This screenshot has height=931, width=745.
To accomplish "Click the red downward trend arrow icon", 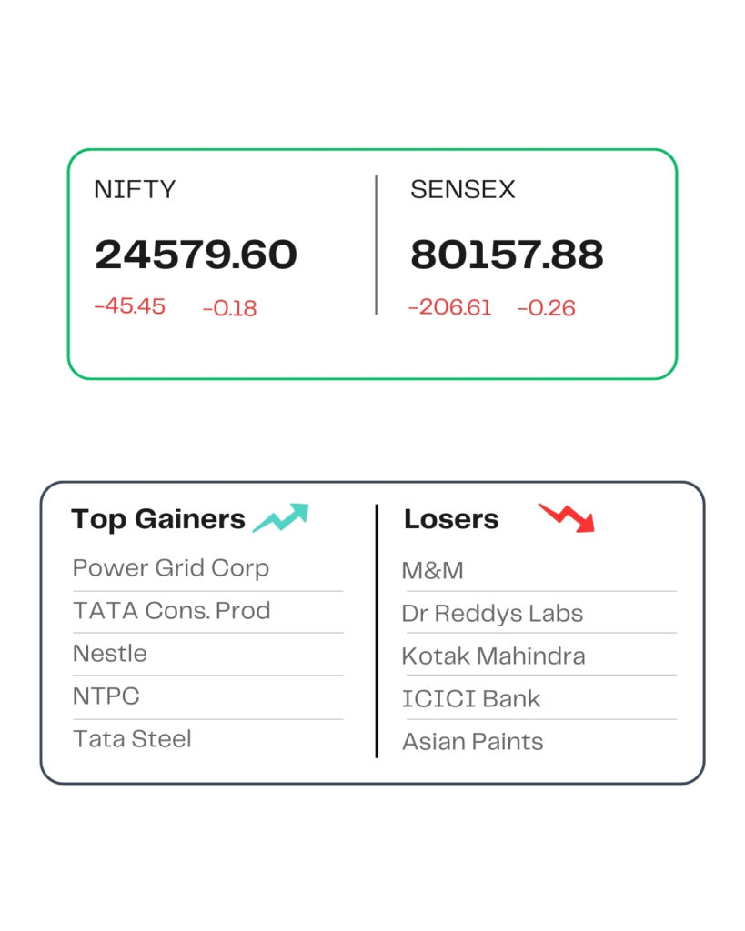I will (x=566, y=517).
